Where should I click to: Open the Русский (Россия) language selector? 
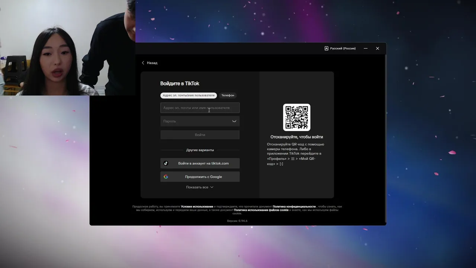[340, 48]
